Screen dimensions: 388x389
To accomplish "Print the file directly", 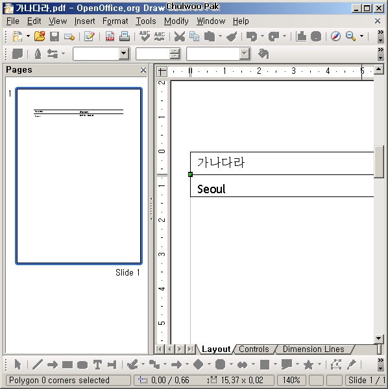I will [x=125, y=36].
